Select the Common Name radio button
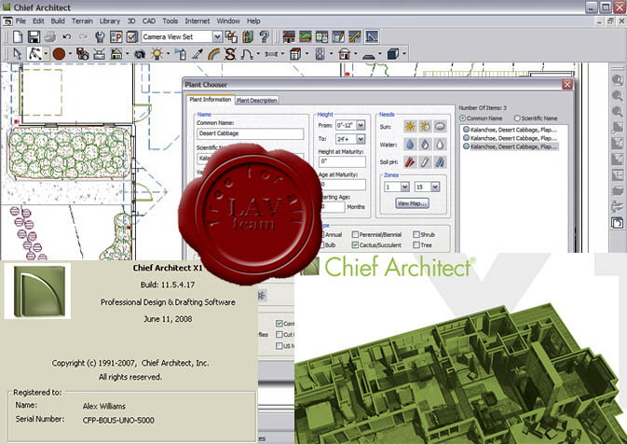Viewport: 627px width, 444px height. (463, 118)
